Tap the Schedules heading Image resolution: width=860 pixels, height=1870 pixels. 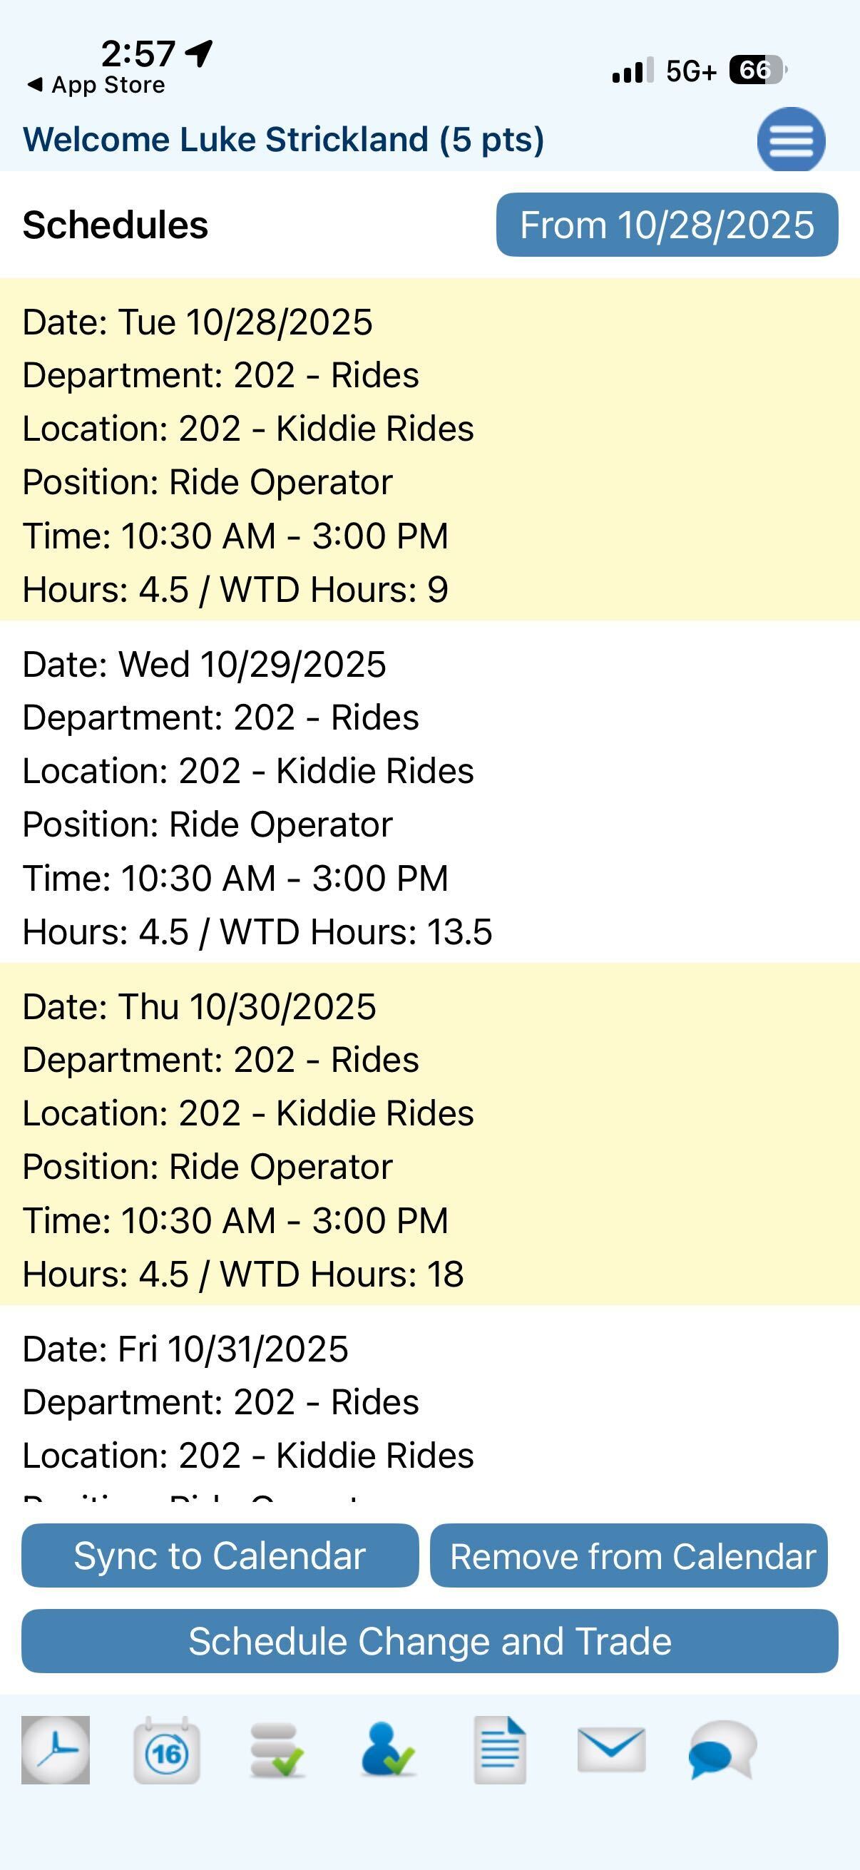coord(116,225)
